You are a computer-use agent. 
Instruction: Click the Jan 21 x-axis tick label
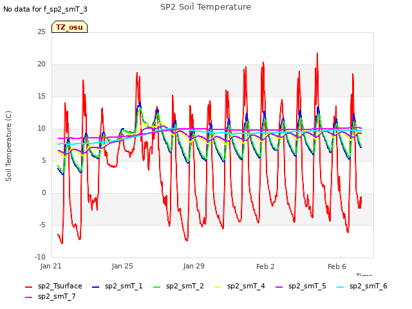pyautogui.click(x=51, y=266)
